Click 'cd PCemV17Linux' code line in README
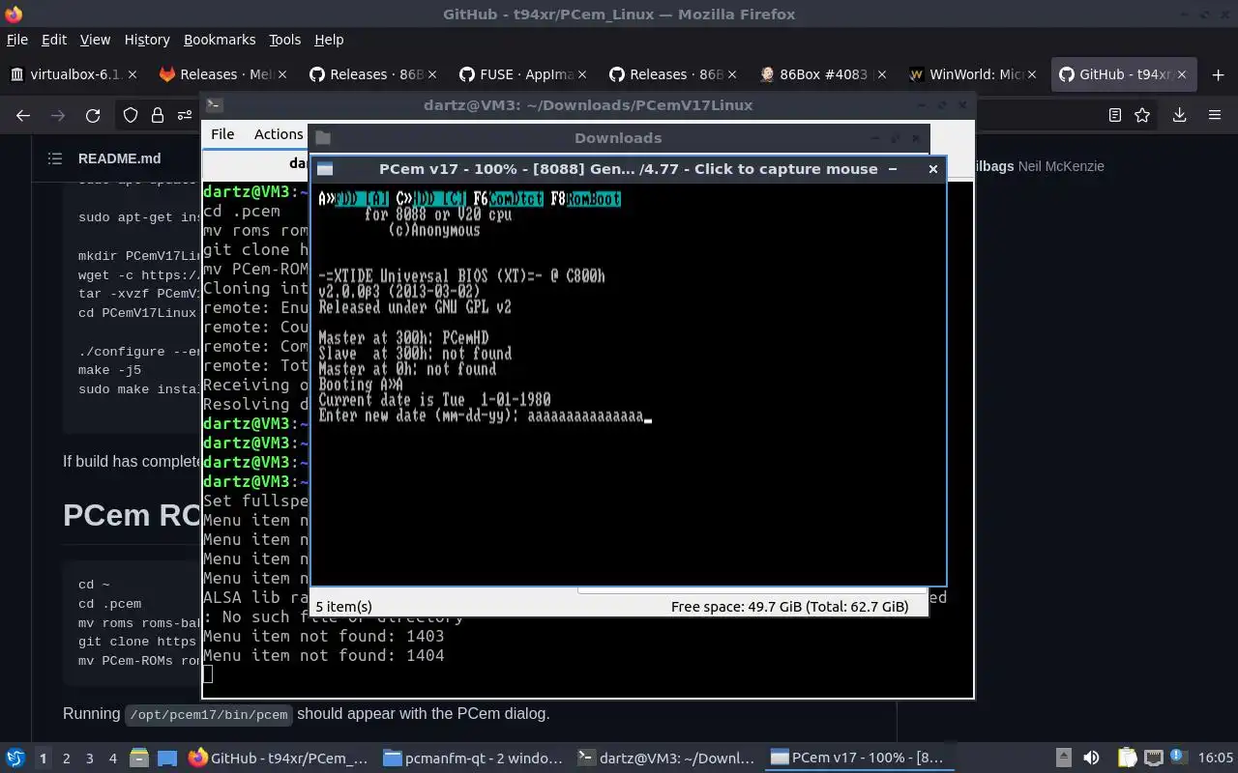 click(136, 312)
